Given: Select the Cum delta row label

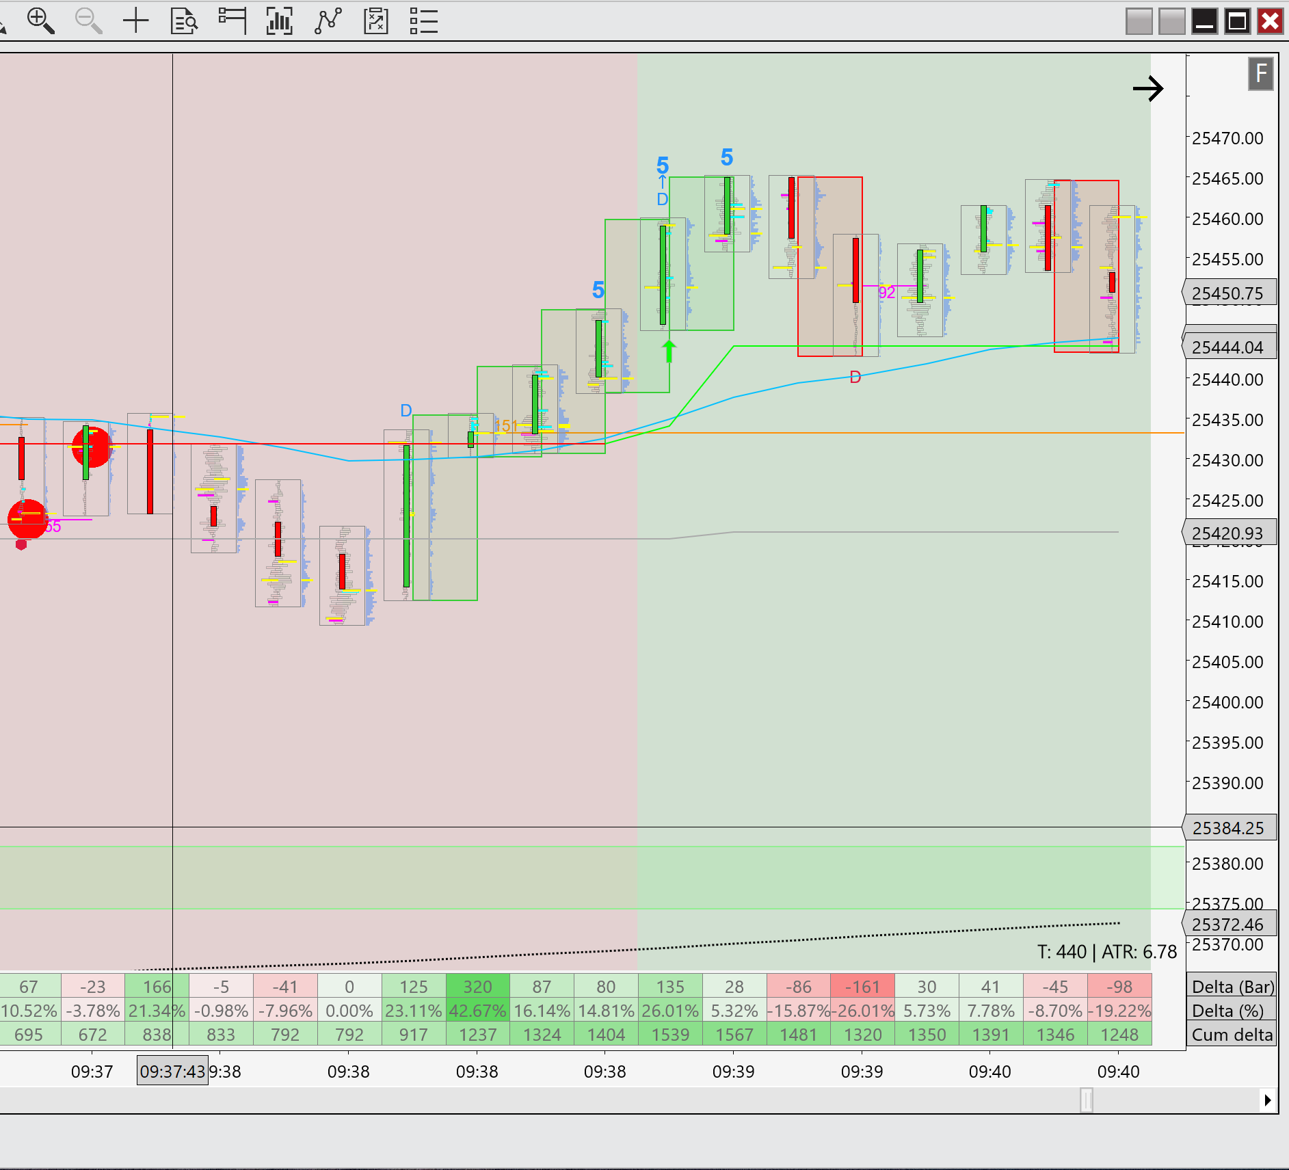Looking at the screenshot, I should click(1232, 1035).
